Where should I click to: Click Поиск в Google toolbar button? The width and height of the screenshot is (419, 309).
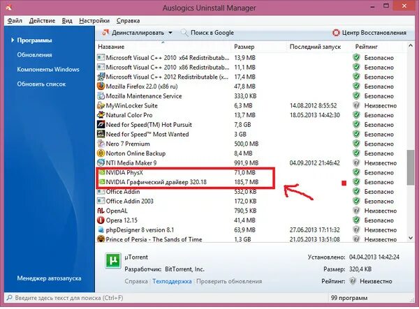point(207,33)
